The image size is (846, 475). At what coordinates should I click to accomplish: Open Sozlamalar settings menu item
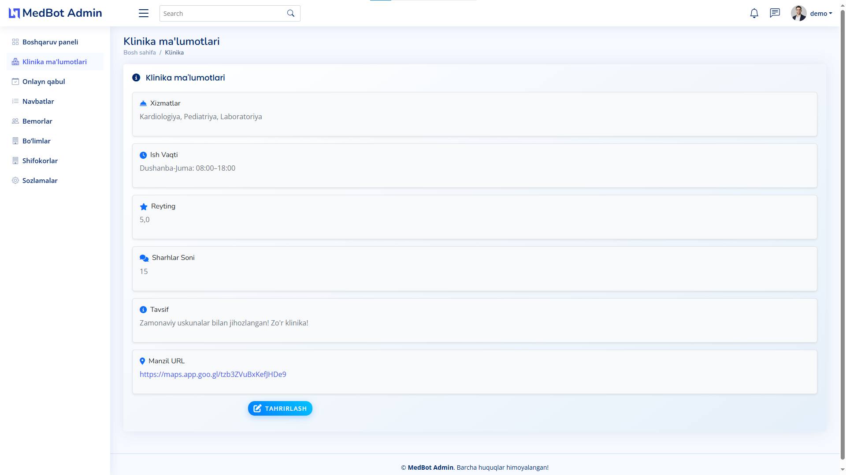(40, 181)
